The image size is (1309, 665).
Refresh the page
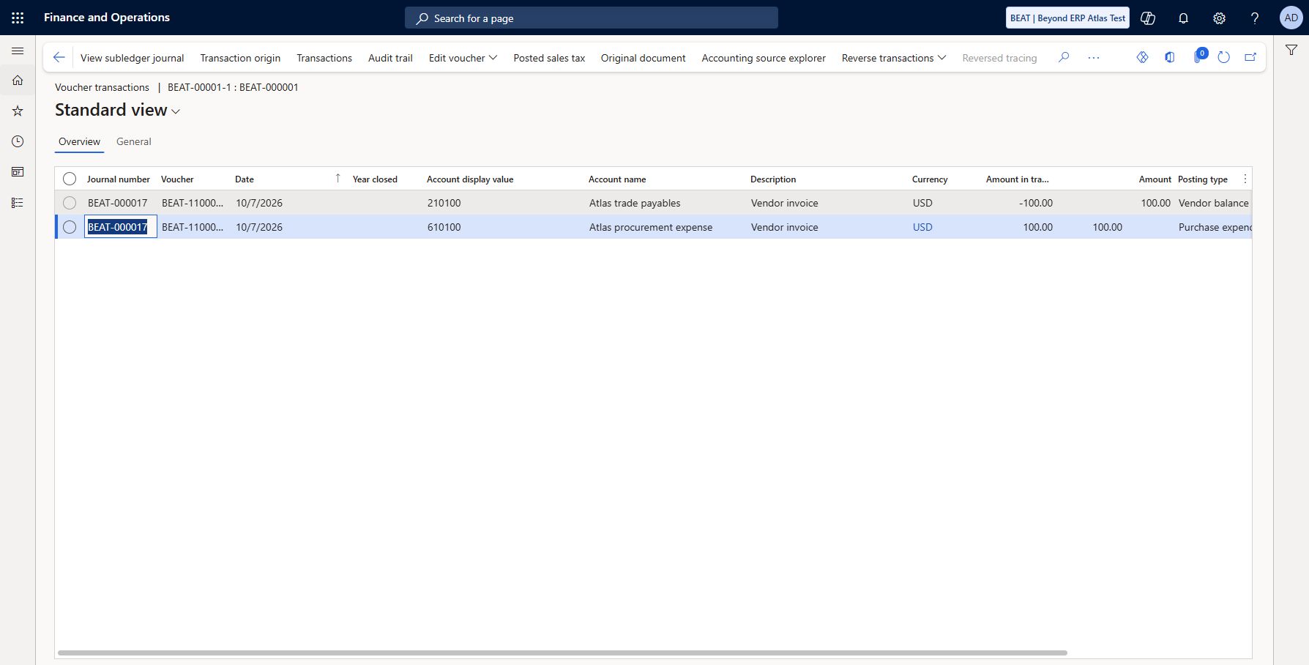click(1223, 57)
